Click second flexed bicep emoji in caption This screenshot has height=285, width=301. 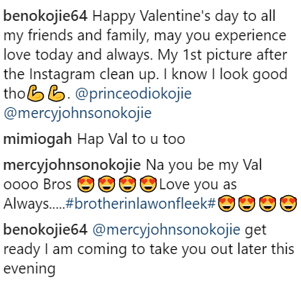click(x=56, y=94)
